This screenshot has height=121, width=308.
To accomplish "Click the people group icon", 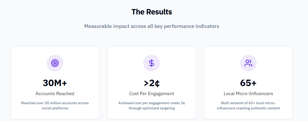I will point(248,63).
